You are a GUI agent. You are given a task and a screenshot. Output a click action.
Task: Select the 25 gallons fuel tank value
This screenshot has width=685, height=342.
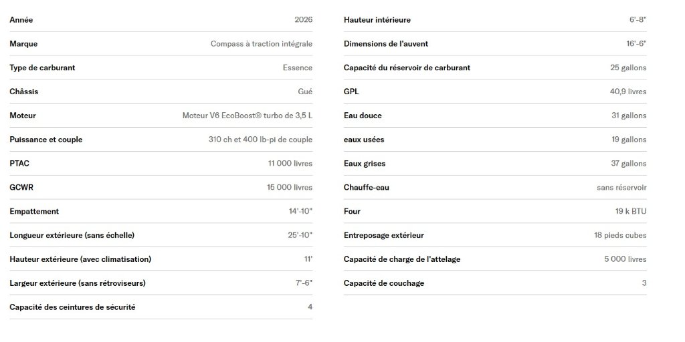click(628, 67)
